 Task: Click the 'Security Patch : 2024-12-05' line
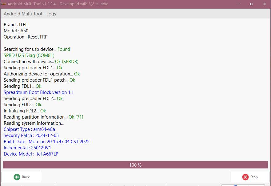[x=31, y=135]
